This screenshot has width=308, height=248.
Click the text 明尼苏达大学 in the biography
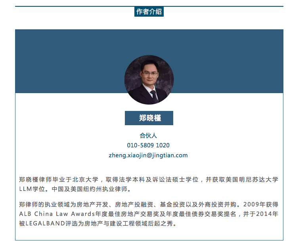click(x=258, y=179)
